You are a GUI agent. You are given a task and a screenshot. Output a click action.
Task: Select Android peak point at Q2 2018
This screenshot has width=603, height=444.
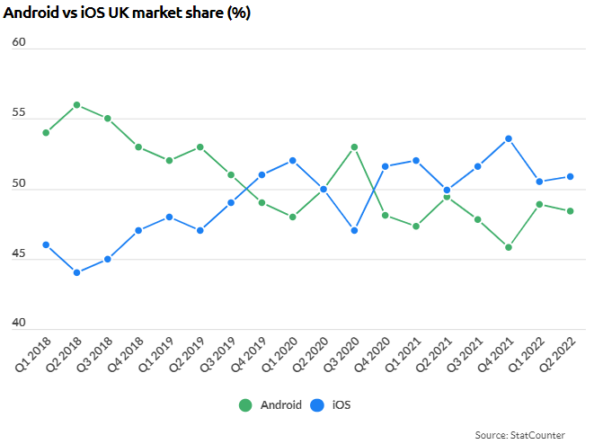[x=77, y=105]
